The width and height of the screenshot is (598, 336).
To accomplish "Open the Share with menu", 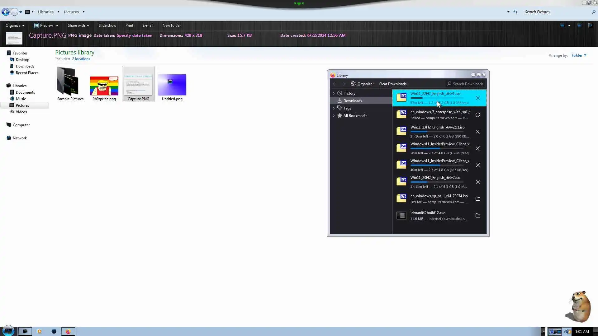I will tap(78, 26).
